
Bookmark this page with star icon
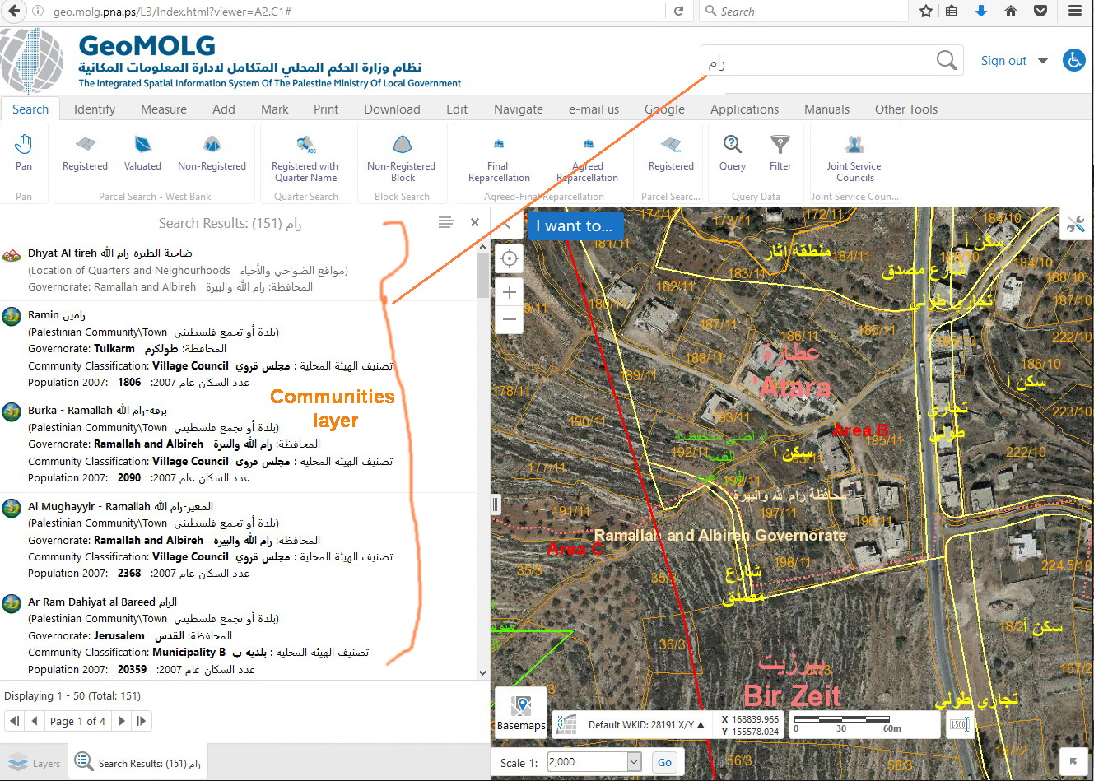(x=926, y=11)
